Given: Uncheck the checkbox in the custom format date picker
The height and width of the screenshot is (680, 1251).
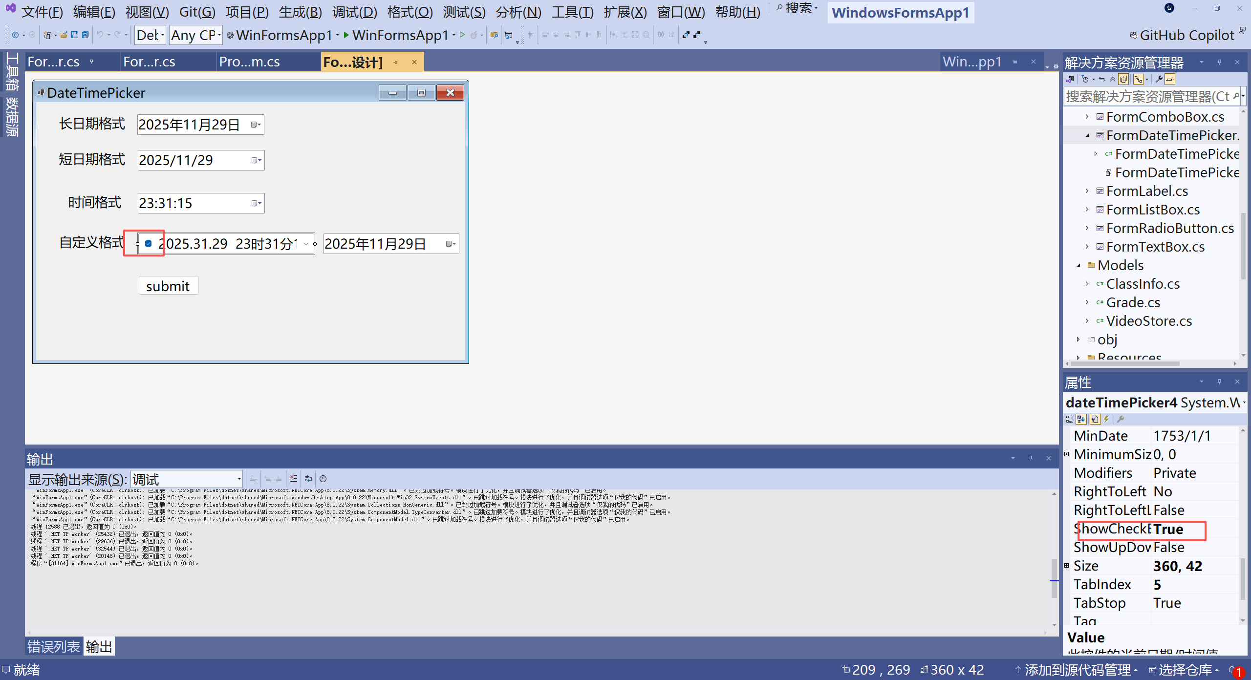Looking at the screenshot, I should click(x=149, y=243).
